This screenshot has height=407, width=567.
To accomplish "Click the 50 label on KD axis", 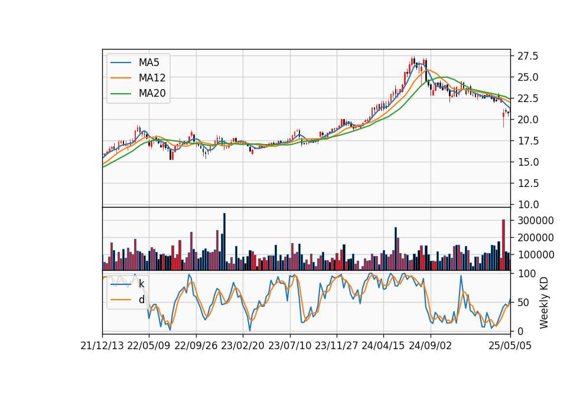I will point(523,302).
